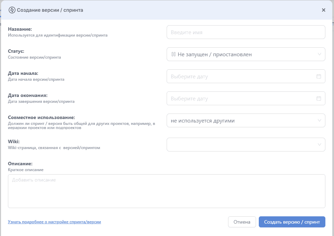Open Узнать подробнее о настройке спринта/версии link

pyautogui.click(x=54, y=222)
